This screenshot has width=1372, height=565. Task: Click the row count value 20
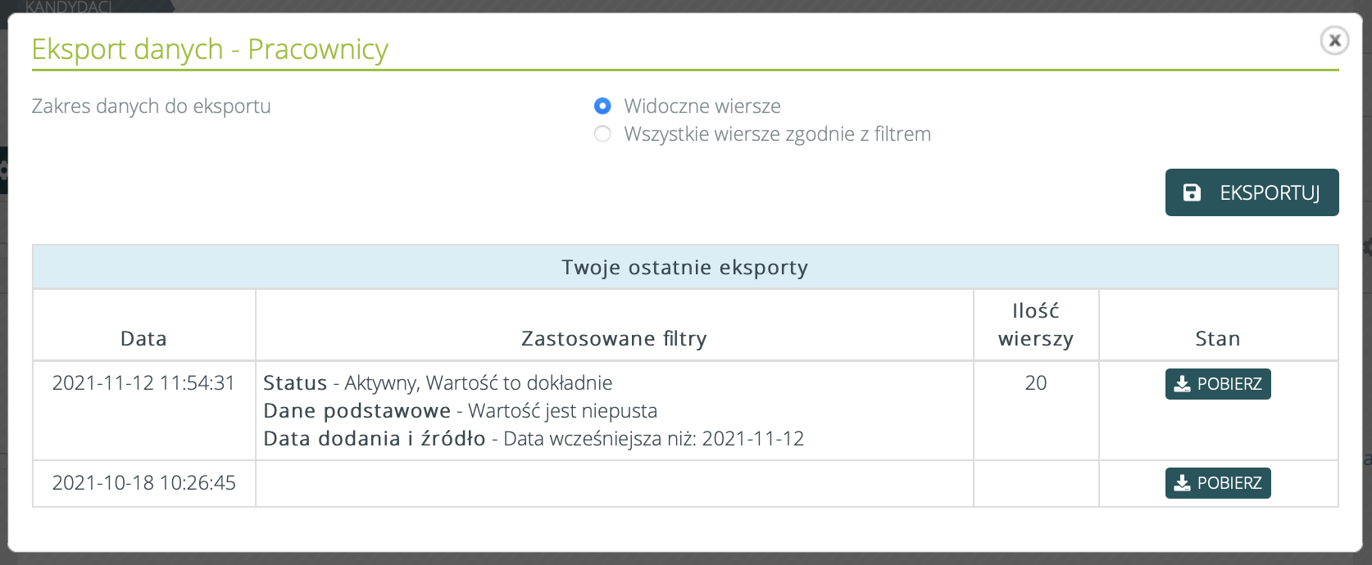pyautogui.click(x=1036, y=383)
